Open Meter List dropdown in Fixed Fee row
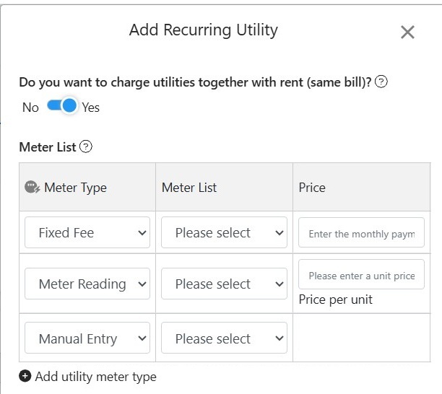The height and width of the screenshot is (394, 442). (224, 233)
